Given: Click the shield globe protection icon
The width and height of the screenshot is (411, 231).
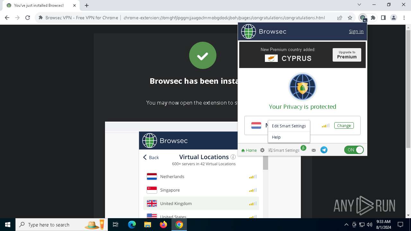Looking at the screenshot, I should [x=302, y=87].
